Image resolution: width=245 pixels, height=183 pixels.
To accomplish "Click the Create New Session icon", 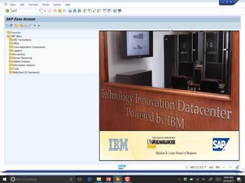I will coord(105,11).
